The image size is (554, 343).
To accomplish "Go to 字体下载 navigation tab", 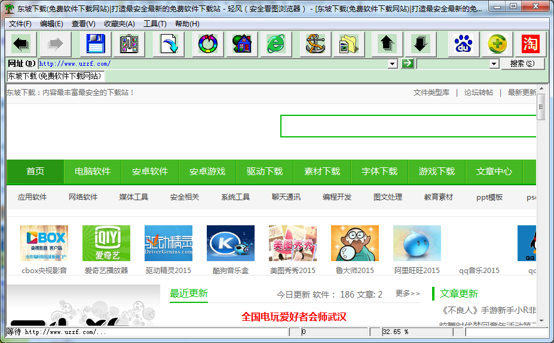I will [x=380, y=171].
